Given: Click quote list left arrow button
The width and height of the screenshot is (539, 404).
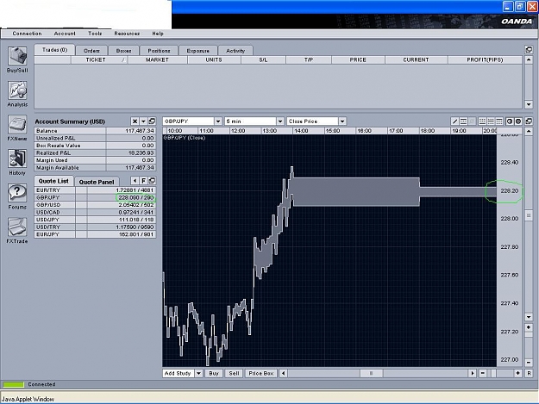Looking at the screenshot, I should tap(135, 181).
